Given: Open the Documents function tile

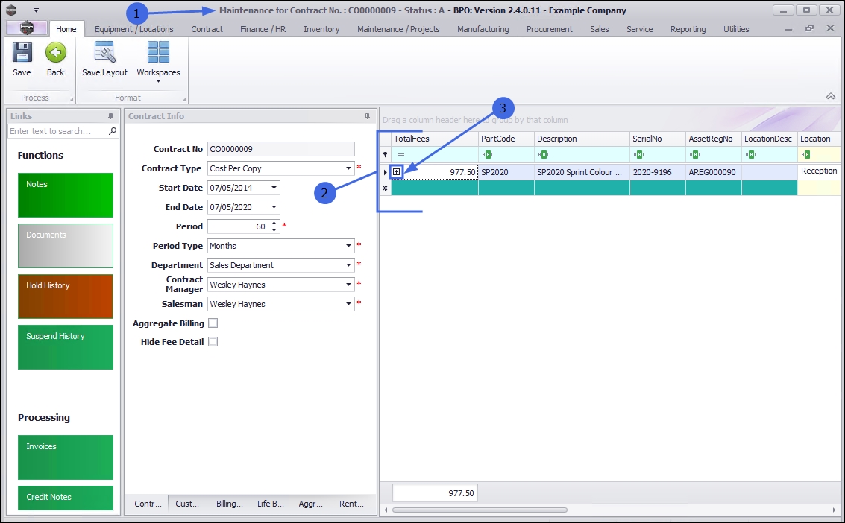Looking at the screenshot, I should click(x=66, y=245).
